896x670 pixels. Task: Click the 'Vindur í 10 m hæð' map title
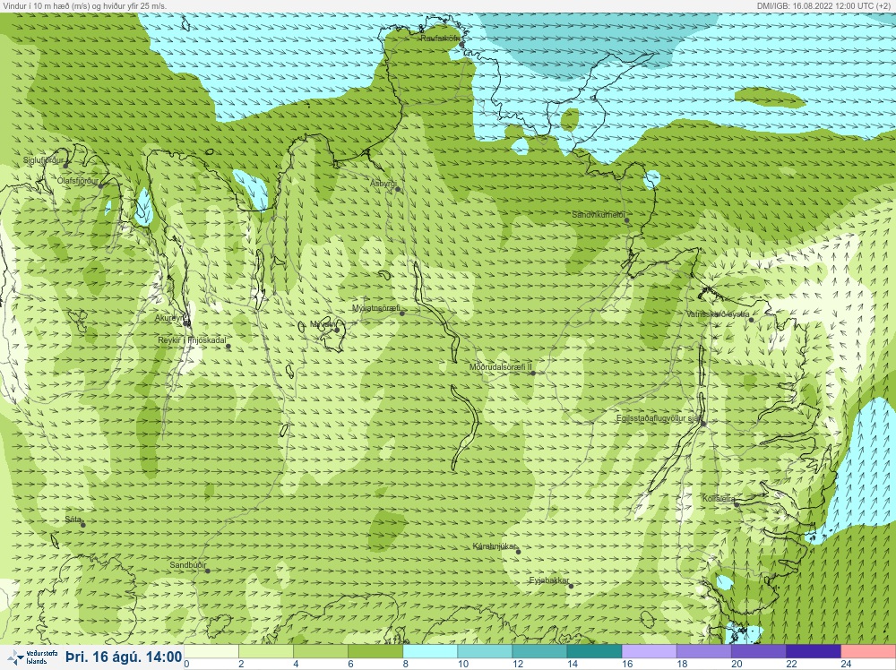pos(84,5)
